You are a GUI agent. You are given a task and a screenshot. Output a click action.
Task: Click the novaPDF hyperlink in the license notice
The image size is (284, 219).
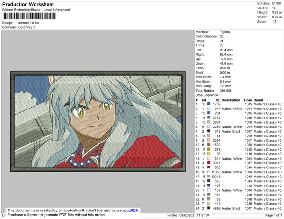coord(130,211)
